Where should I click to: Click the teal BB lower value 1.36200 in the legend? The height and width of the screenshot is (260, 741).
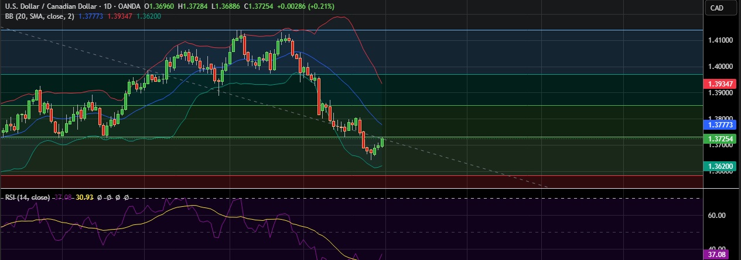pos(149,16)
